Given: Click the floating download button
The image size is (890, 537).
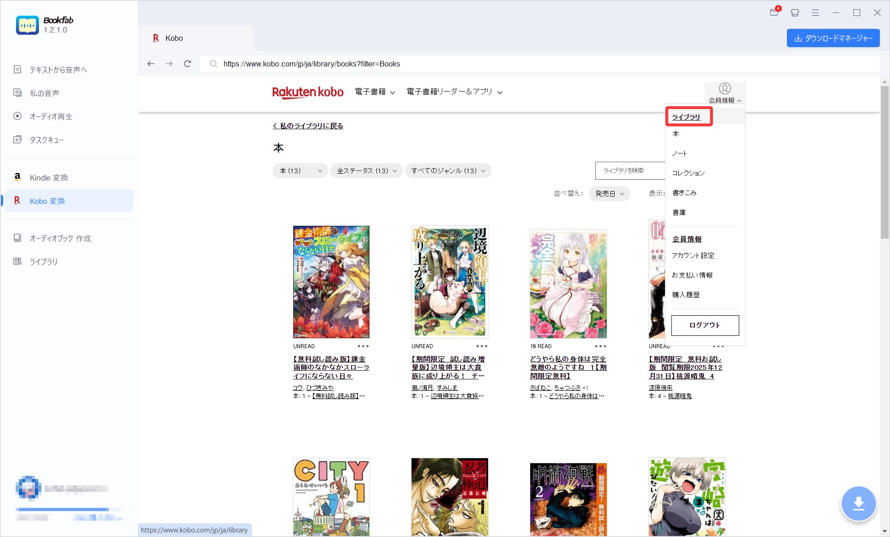Looking at the screenshot, I should click(x=858, y=503).
